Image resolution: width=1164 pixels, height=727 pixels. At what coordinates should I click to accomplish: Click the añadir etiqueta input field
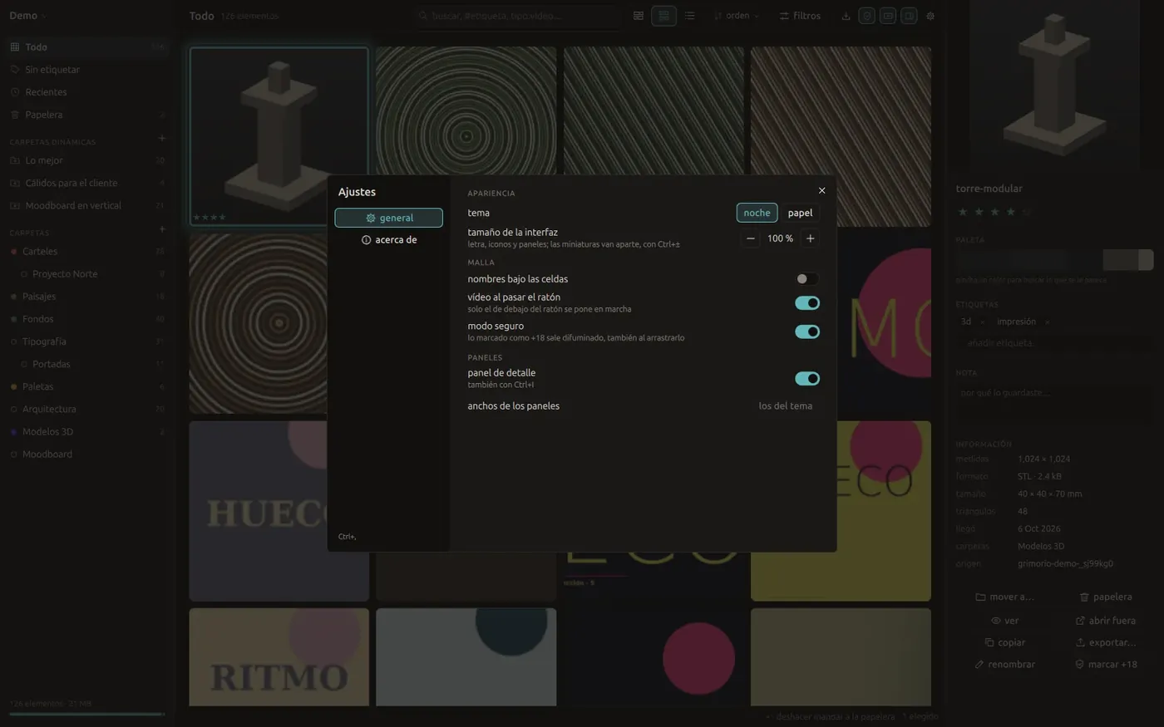point(1054,343)
